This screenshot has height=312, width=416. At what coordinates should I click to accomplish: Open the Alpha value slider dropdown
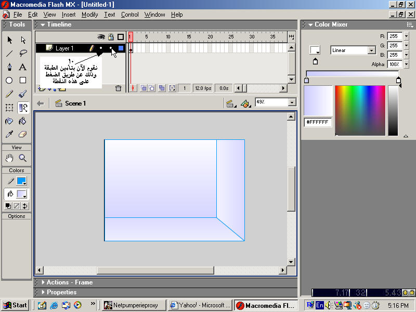click(406, 64)
